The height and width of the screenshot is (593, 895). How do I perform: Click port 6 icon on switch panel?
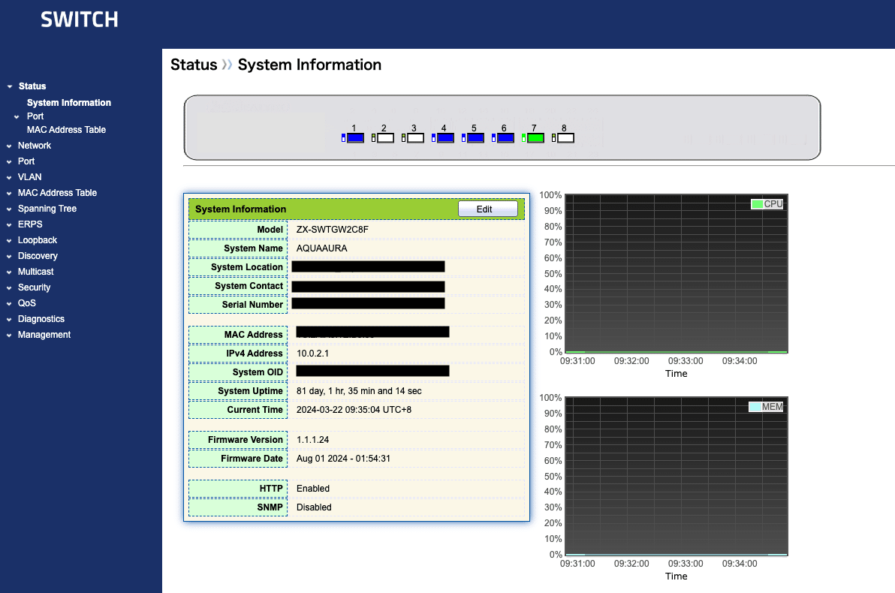(505, 138)
